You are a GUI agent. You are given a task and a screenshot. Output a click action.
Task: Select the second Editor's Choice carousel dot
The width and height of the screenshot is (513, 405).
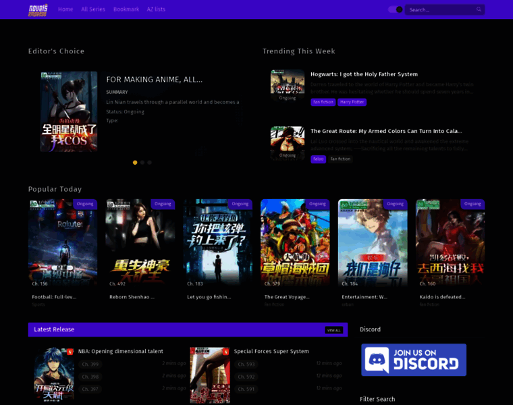pos(142,163)
